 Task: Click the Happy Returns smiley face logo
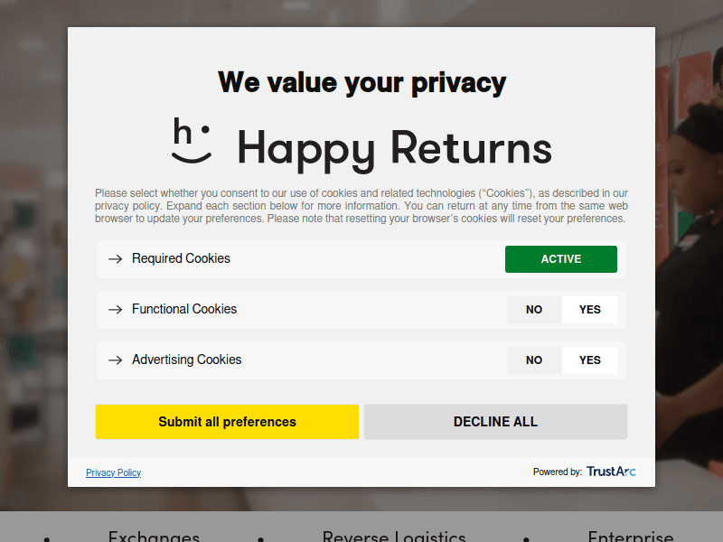[192, 141]
